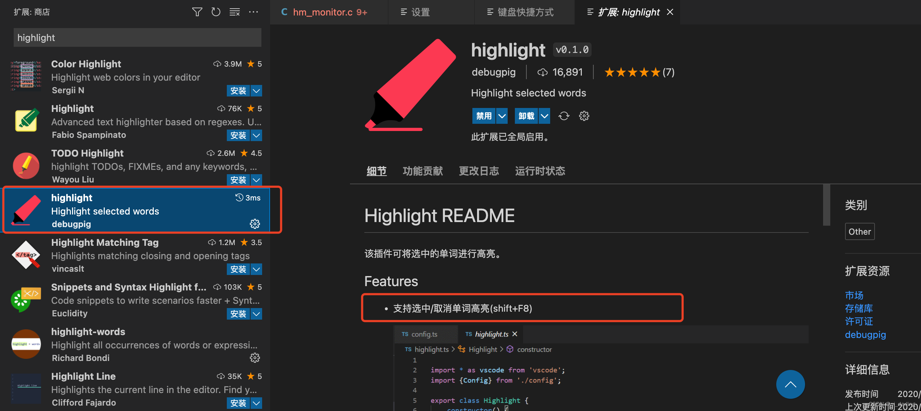Viewport: 921px width, 411px height.
Task: Expand the 禁用 dropdown arrow
Action: [x=502, y=116]
